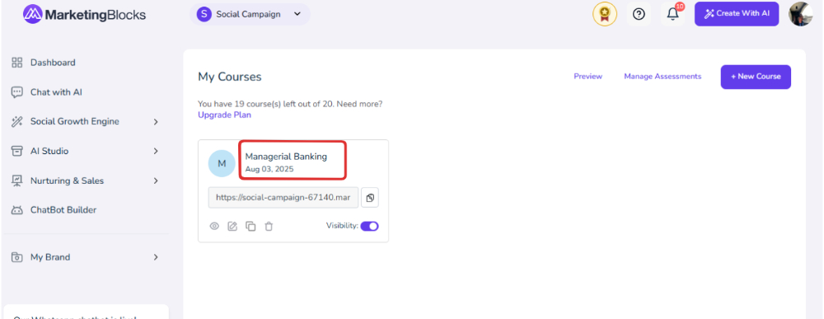Open the My Brand menu item

pyautogui.click(x=50, y=257)
